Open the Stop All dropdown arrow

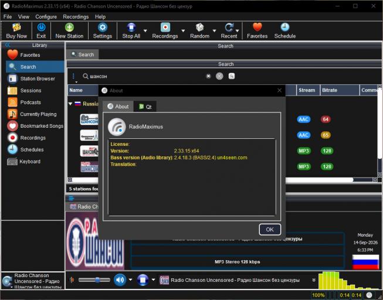click(145, 30)
